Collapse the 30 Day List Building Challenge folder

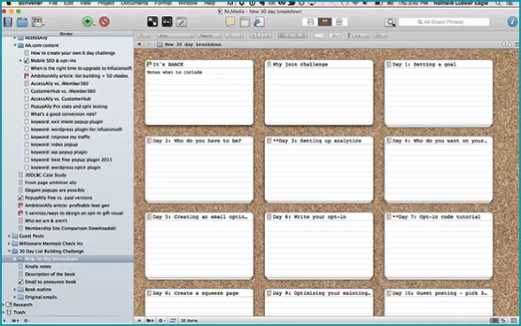[x=9, y=252]
